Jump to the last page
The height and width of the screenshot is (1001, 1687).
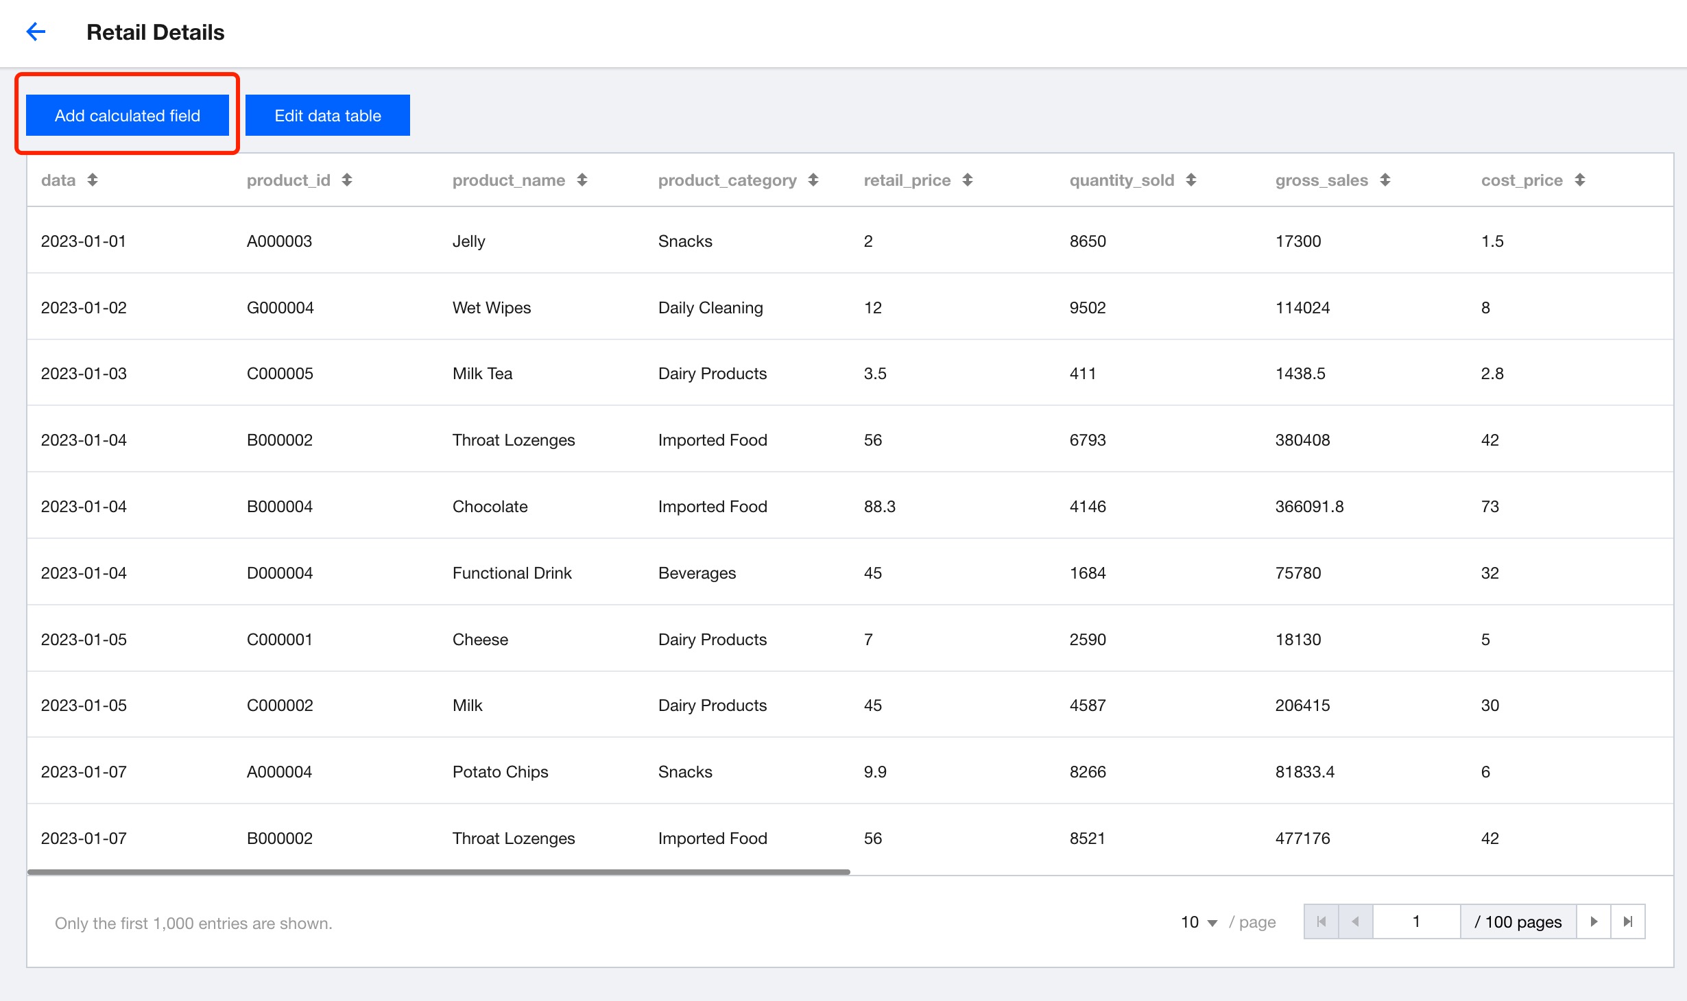point(1628,921)
